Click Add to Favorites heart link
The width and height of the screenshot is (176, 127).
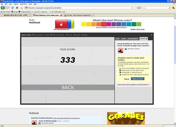(x=57, y=35)
